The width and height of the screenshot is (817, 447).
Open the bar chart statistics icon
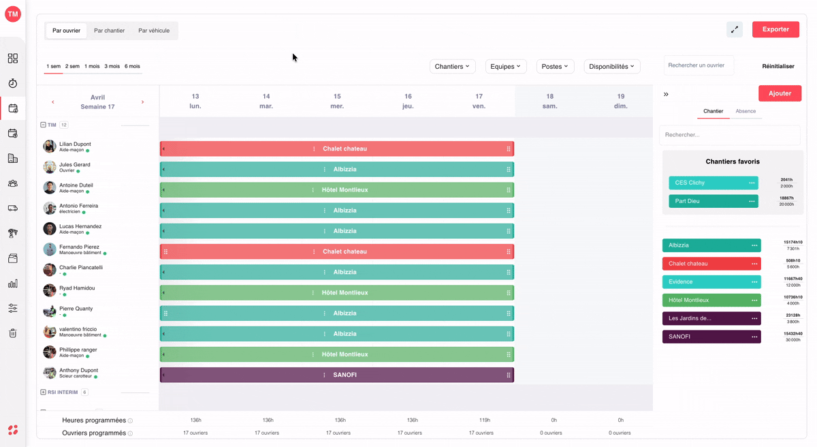click(x=12, y=283)
